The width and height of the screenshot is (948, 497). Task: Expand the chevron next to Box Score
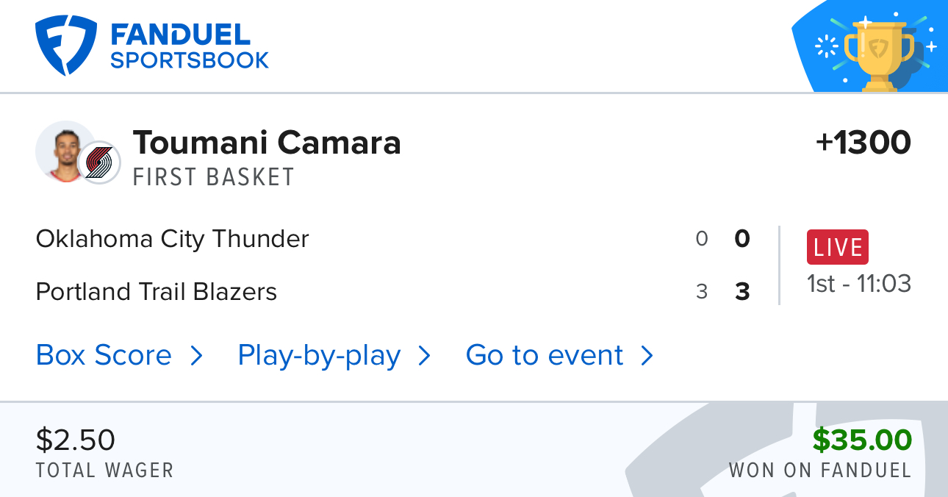tap(196, 356)
